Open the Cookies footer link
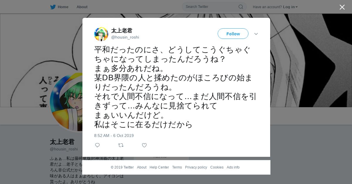This screenshot has width=352, height=184. click(x=217, y=167)
